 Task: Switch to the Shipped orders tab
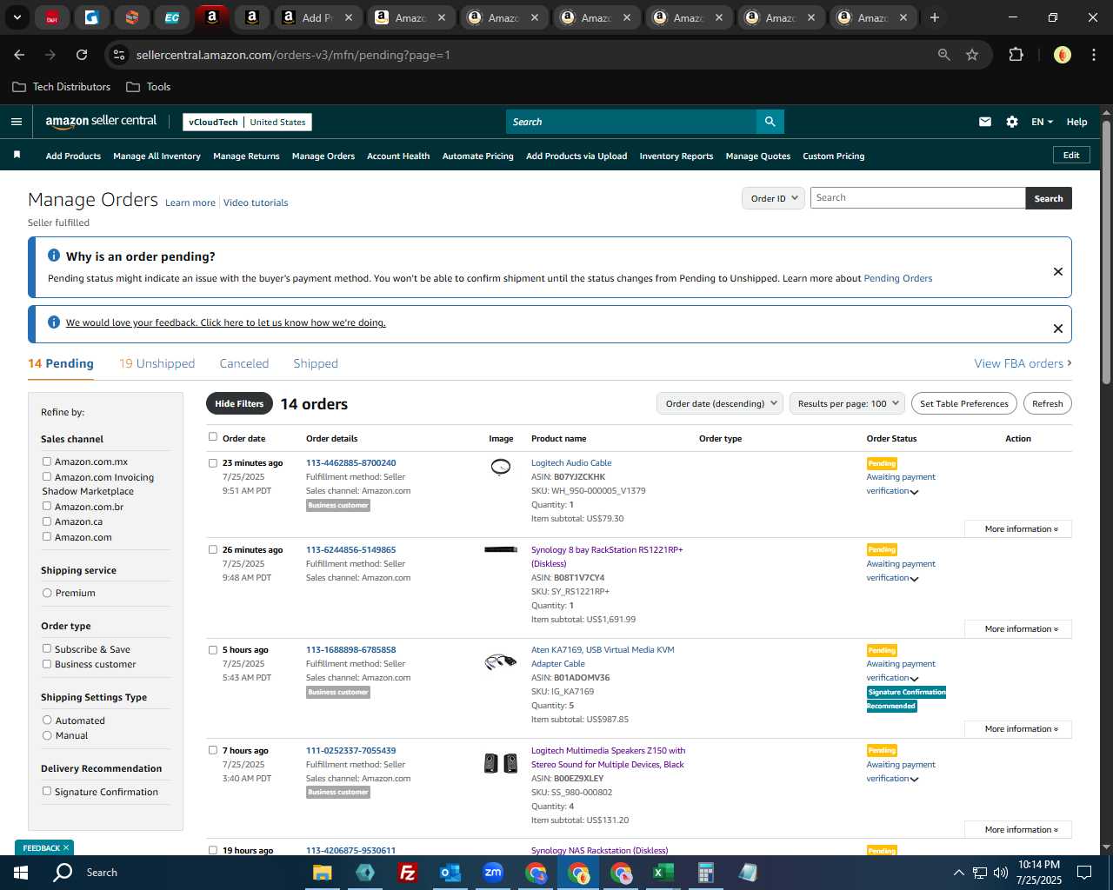point(316,363)
